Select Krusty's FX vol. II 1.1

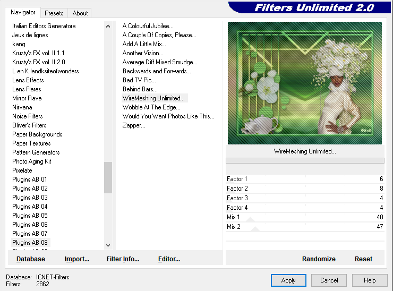(x=38, y=53)
